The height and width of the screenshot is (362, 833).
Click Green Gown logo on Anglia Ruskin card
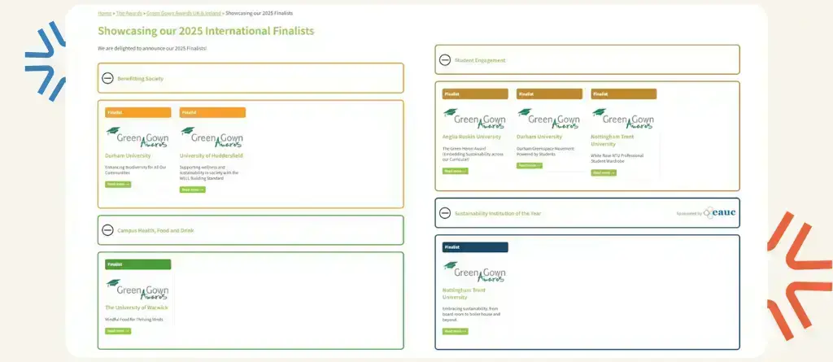point(474,119)
